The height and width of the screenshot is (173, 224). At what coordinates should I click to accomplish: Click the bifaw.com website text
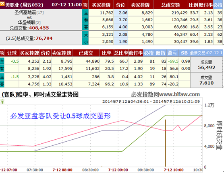click(x=179, y=94)
